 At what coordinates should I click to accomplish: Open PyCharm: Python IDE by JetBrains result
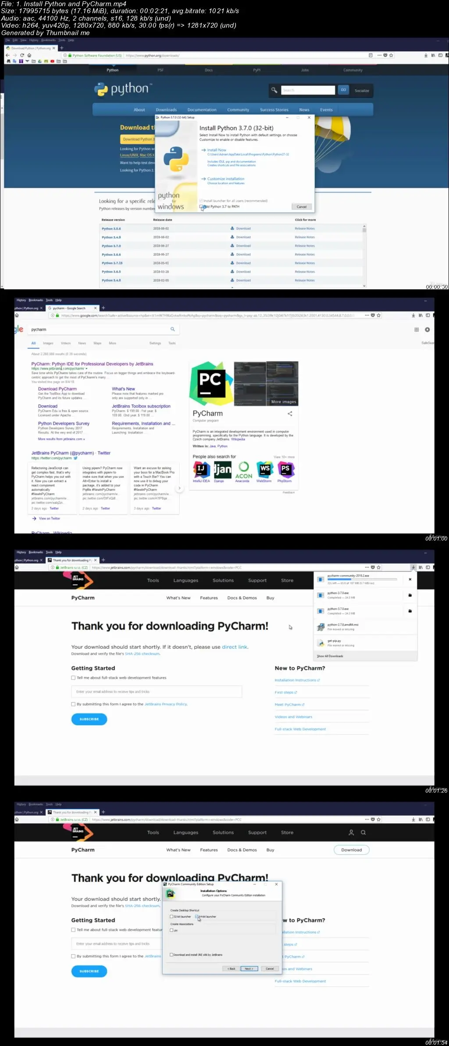pos(92,364)
